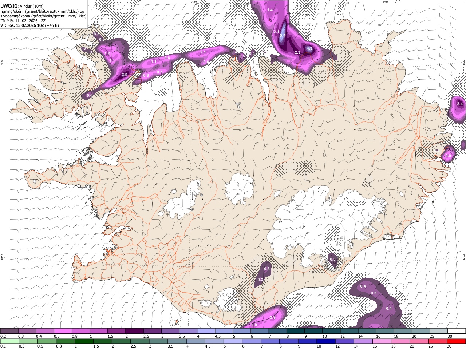Click the 2.3 precipitation value on the map
Viewport: 466px width, 349px height.
click(297, 53)
